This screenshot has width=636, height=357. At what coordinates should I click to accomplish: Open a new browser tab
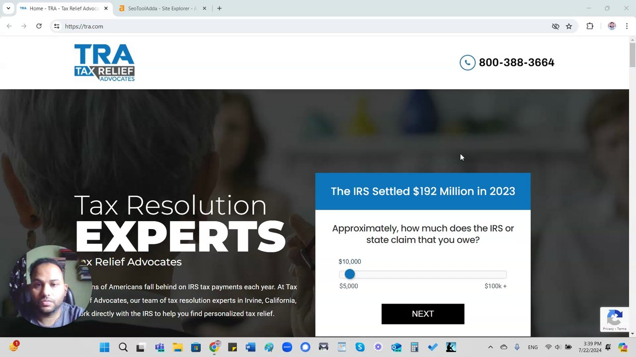click(x=219, y=8)
